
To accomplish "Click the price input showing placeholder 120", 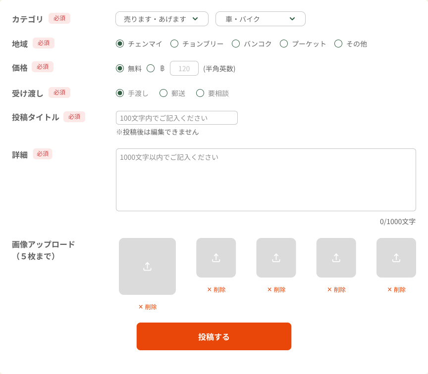I will 184,68.
